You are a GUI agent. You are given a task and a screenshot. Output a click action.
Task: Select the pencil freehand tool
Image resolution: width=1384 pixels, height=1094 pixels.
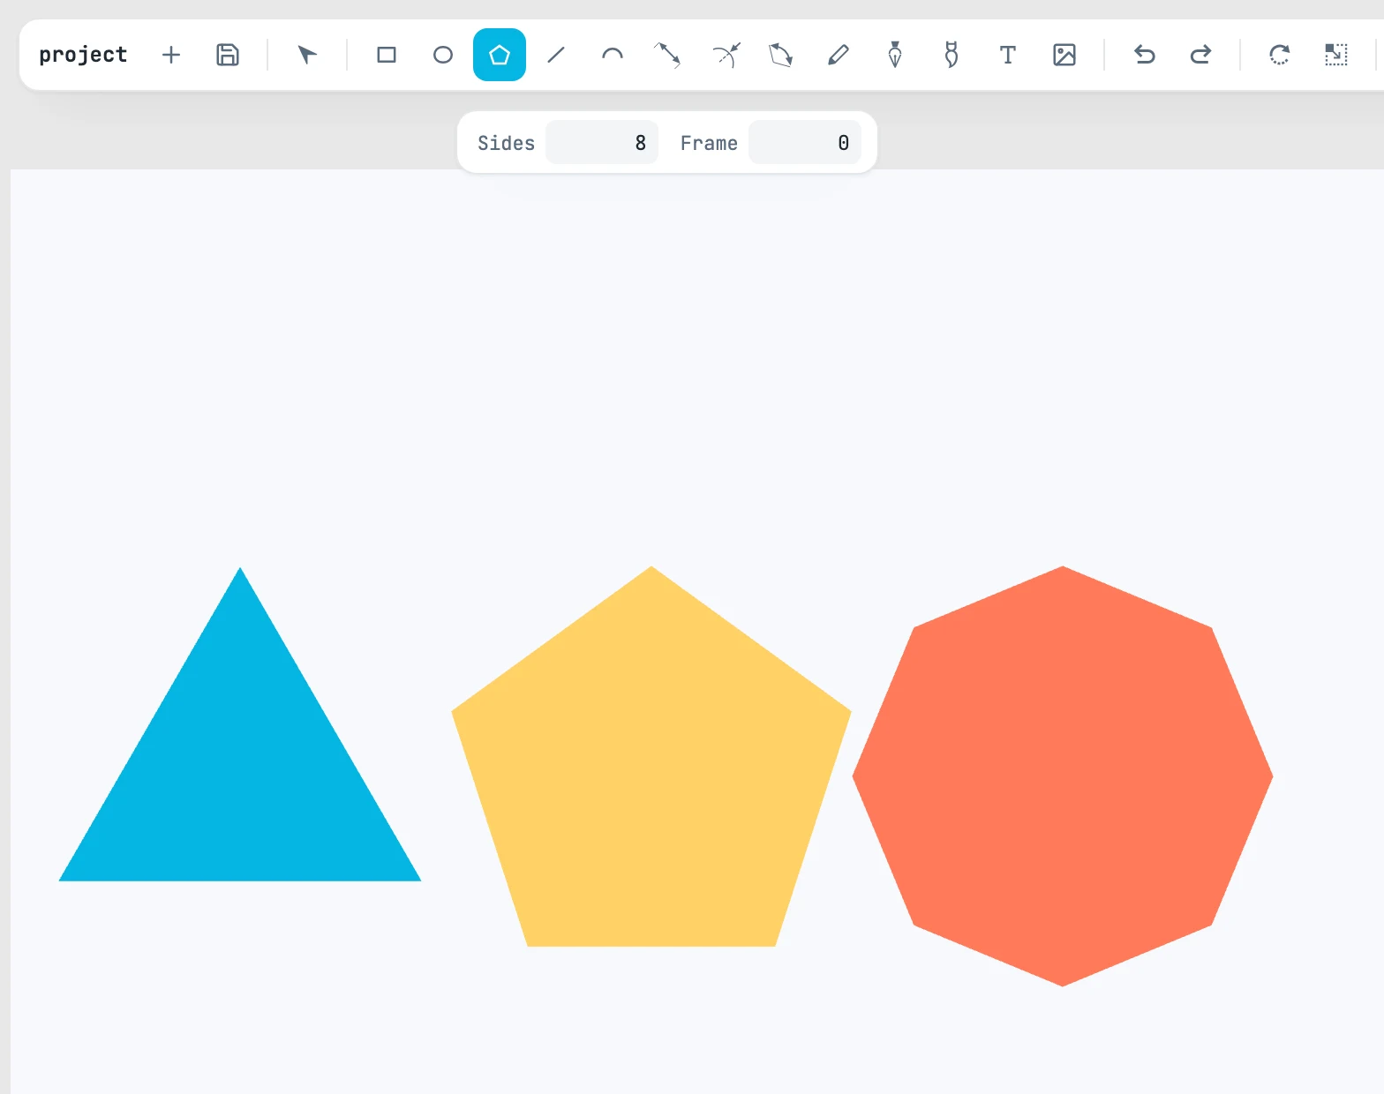(839, 55)
